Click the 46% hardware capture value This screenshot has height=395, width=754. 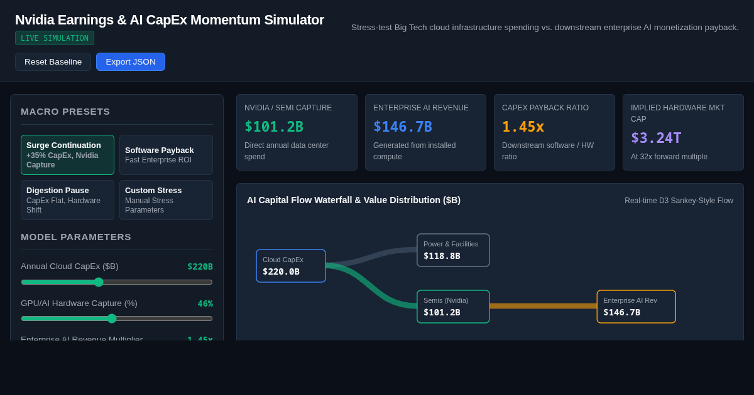205,303
